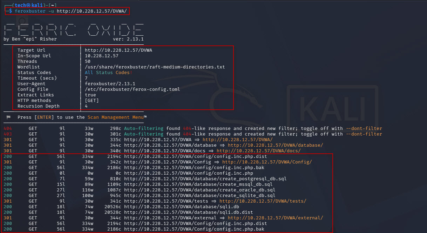
Task: Select the 'Target Url' label
Action: (32, 50)
